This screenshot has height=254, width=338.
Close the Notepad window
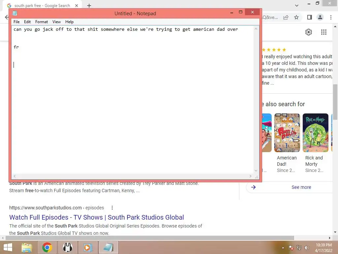tap(253, 12)
